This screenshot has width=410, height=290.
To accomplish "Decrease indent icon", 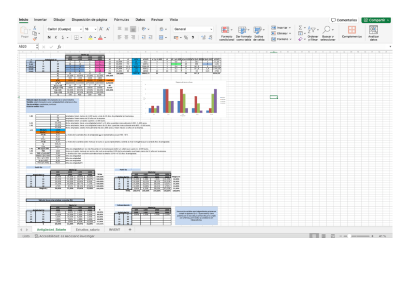I will tap(144, 37).
